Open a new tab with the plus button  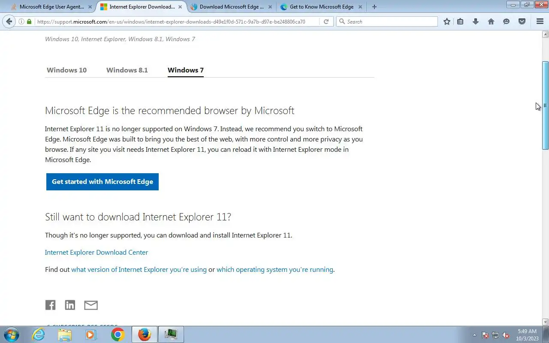point(374,7)
